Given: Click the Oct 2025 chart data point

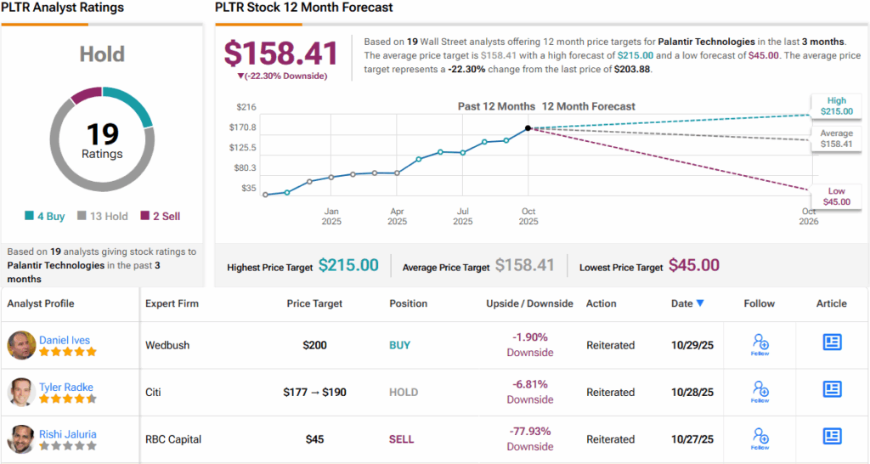Looking at the screenshot, I should (528, 127).
